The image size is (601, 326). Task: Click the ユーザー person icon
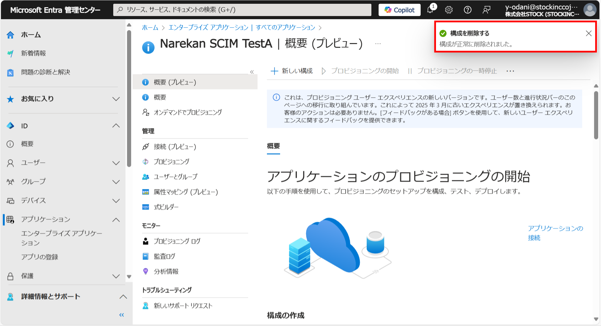pyautogui.click(x=10, y=163)
